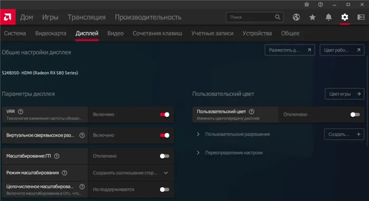Click the Параметры дисплея heading
Screen dimensions: 369x201
pos(28,94)
